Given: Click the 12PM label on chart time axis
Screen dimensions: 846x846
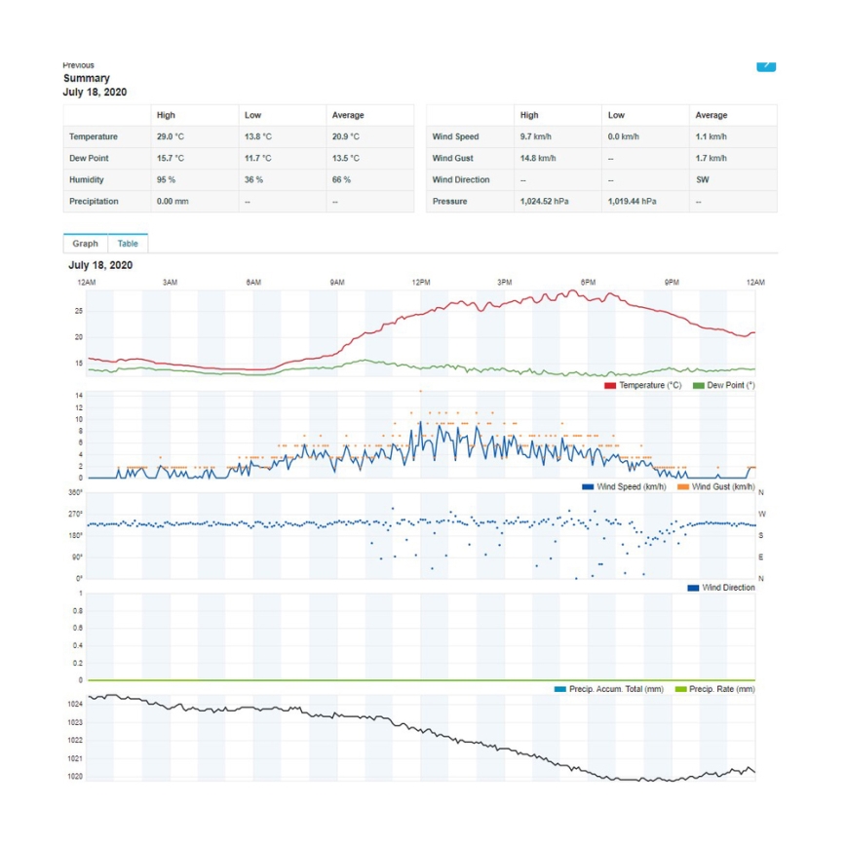Looking at the screenshot, I should tap(421, 283).
